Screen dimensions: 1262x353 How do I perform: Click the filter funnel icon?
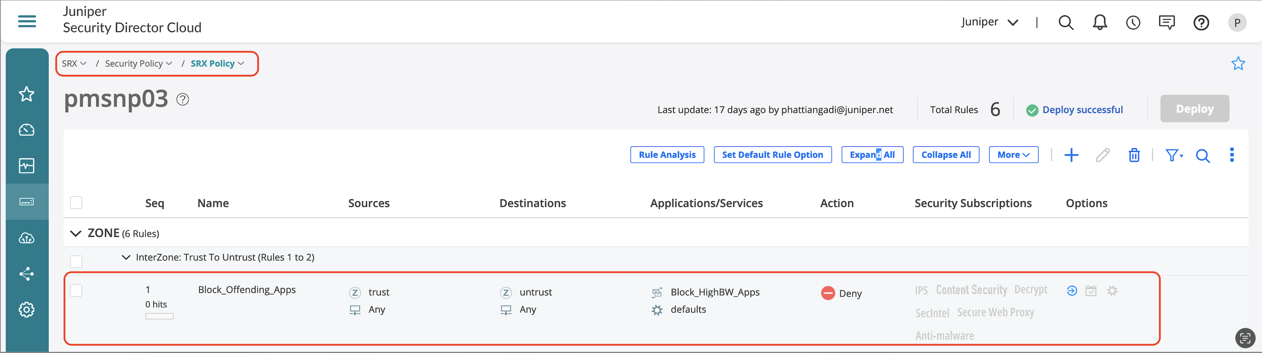pos(1173,155)
